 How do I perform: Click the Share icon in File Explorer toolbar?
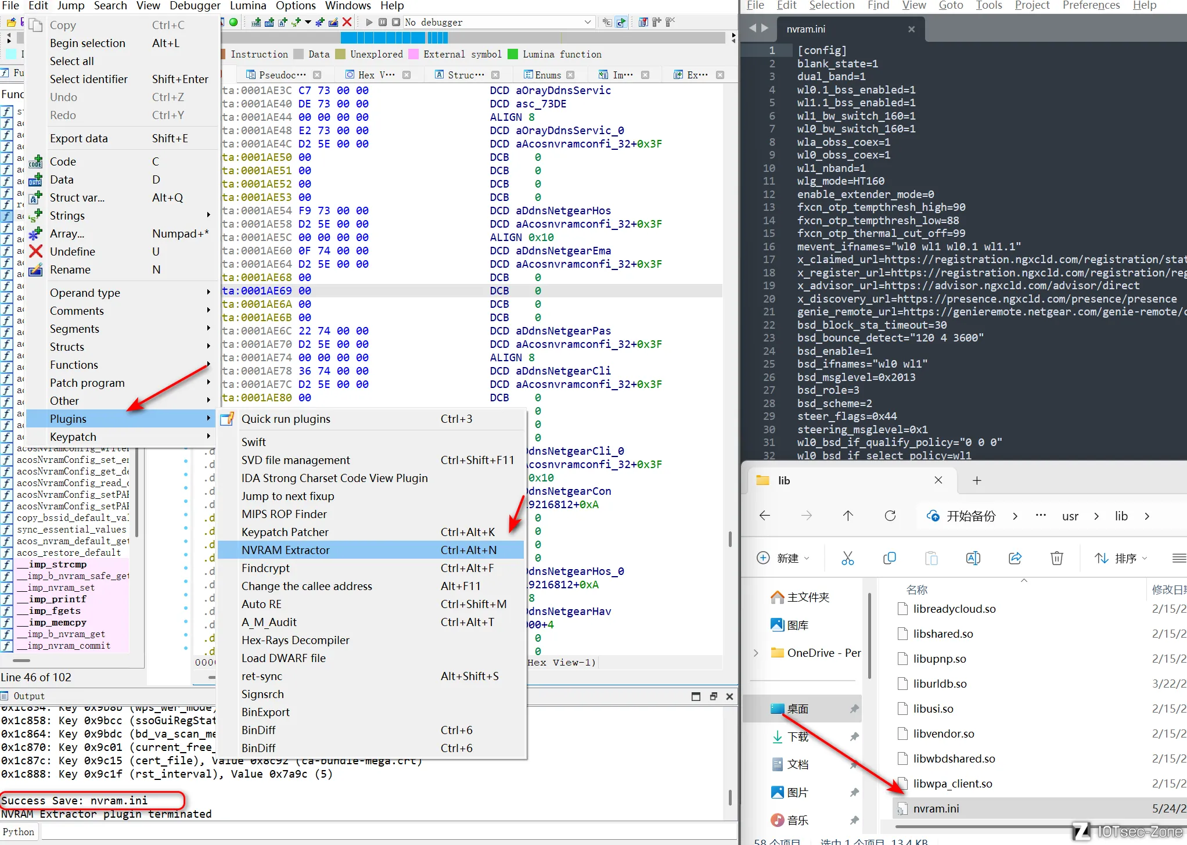point(1015,558)
